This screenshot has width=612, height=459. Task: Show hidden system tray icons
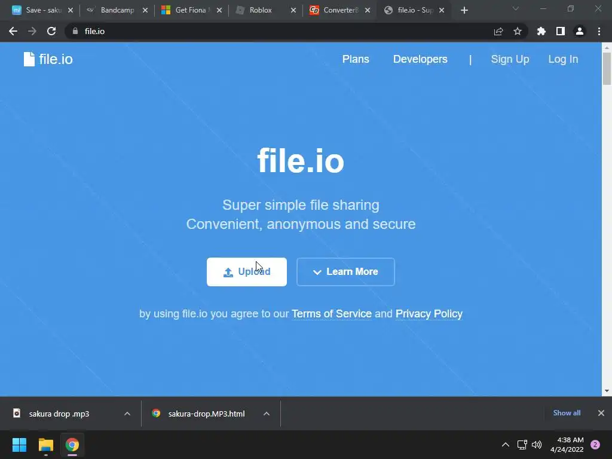click(506, 445)
